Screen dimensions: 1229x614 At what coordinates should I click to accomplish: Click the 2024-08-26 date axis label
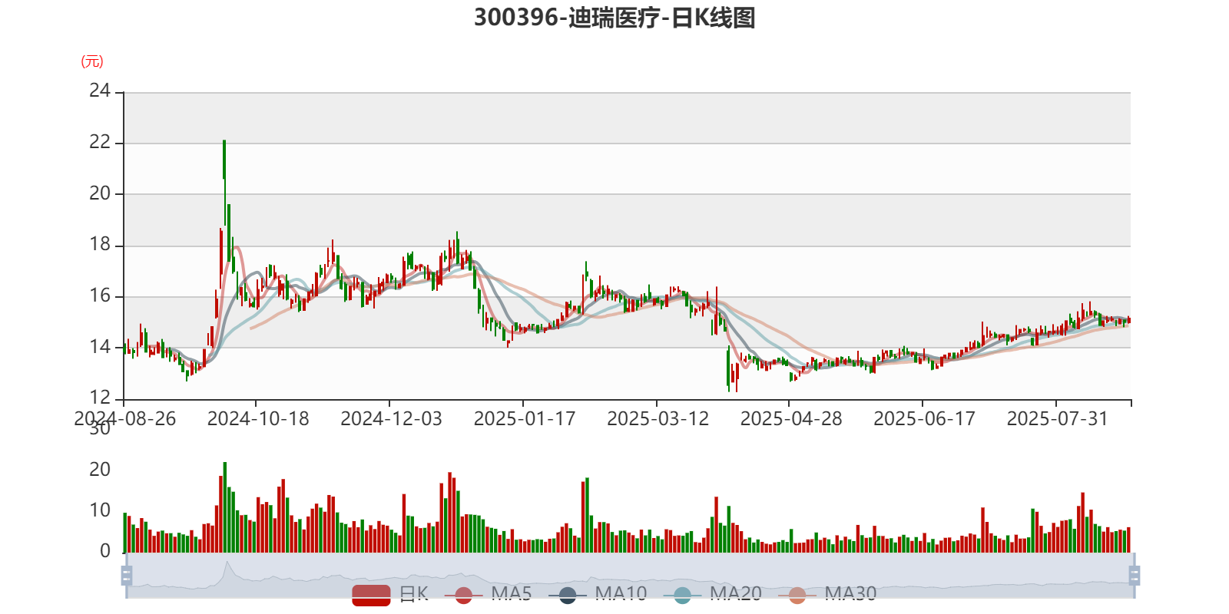(124, 418)
